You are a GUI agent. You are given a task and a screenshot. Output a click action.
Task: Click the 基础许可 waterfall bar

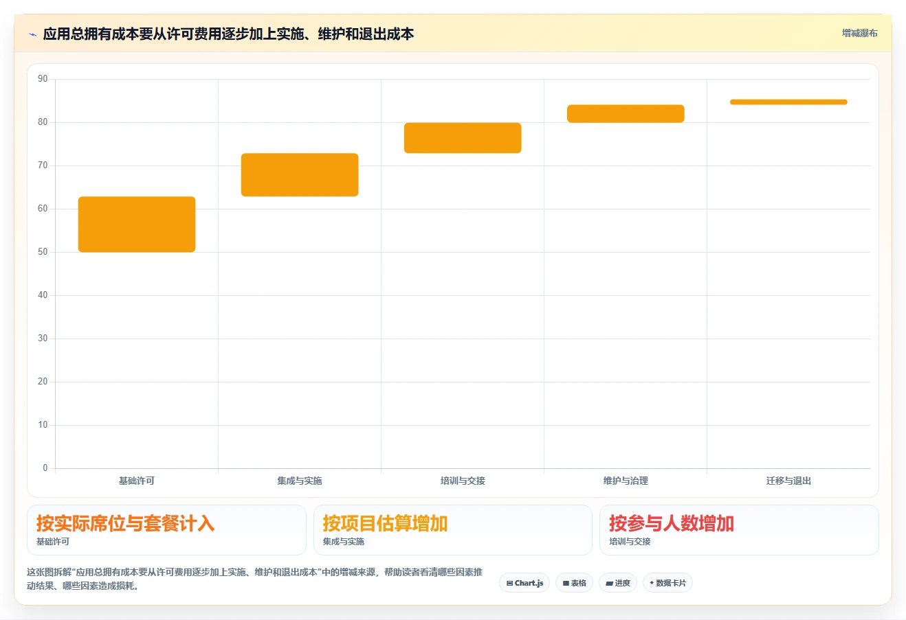point(137,225)
